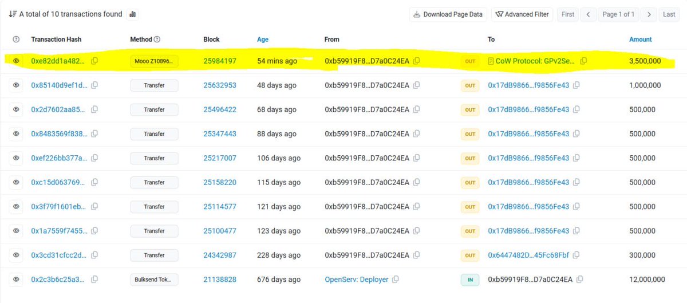Open OpenServ: Deployer address page
The width and height of the screenshot is (687, 303).
[x=357, y=280]
